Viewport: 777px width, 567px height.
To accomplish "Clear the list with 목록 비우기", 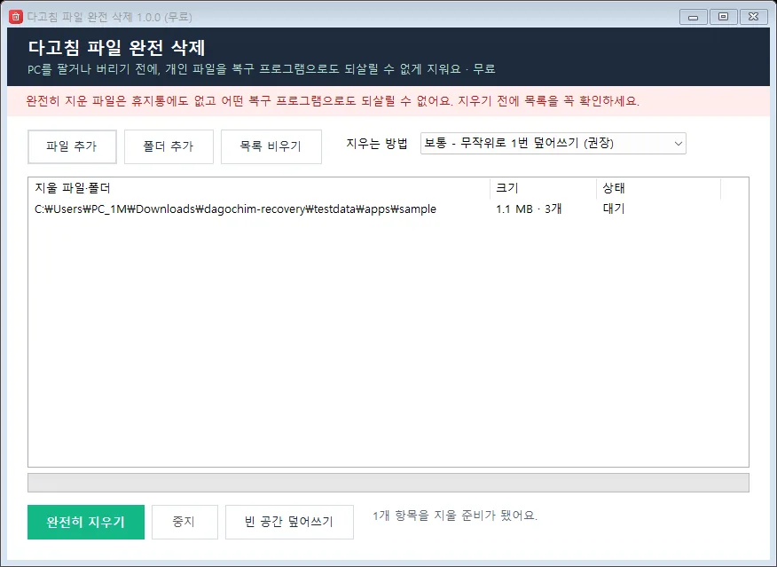I will tap(271, 146).
